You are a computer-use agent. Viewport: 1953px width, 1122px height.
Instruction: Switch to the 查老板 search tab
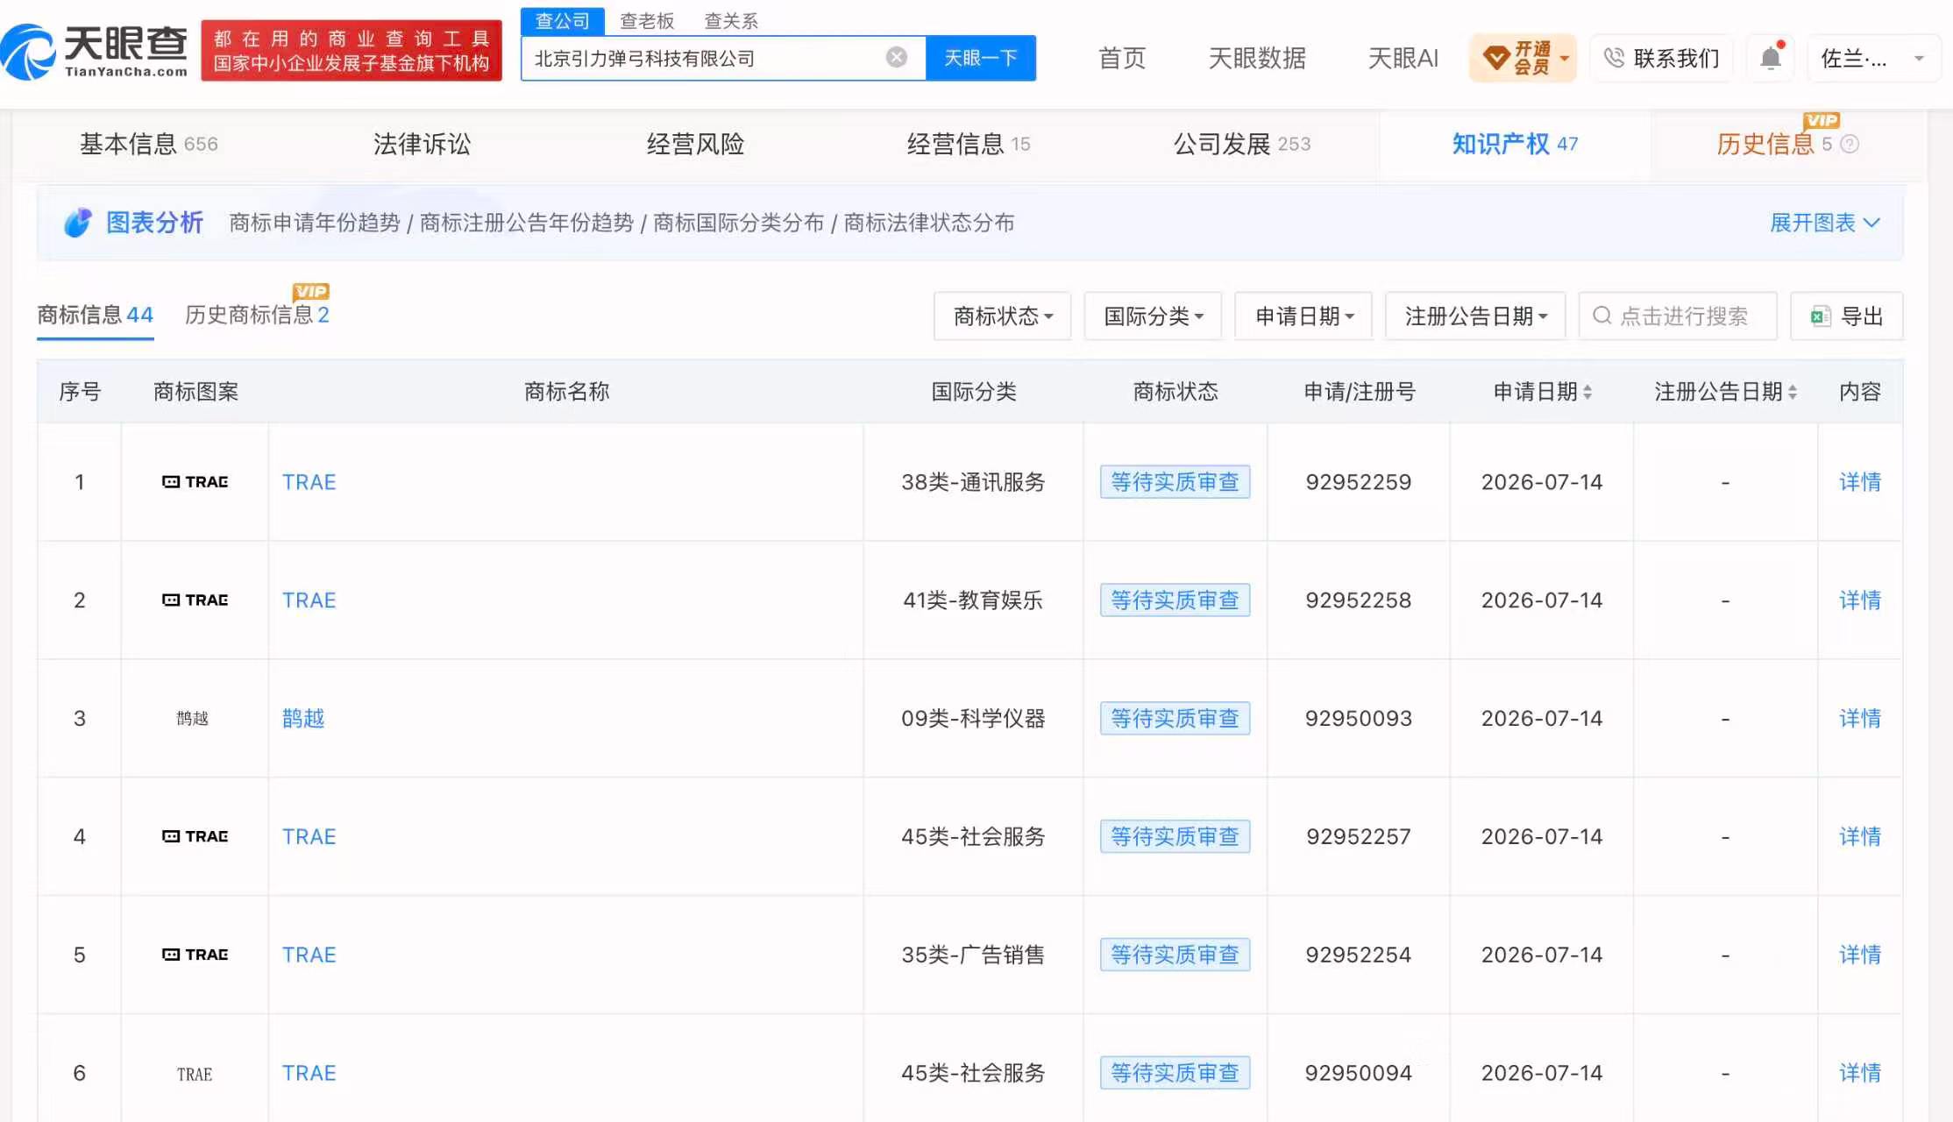click(647, 21)
